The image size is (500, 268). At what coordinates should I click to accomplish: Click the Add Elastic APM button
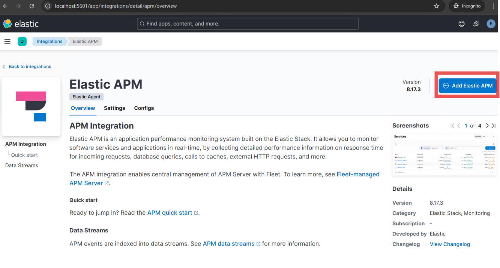[467, 86]
